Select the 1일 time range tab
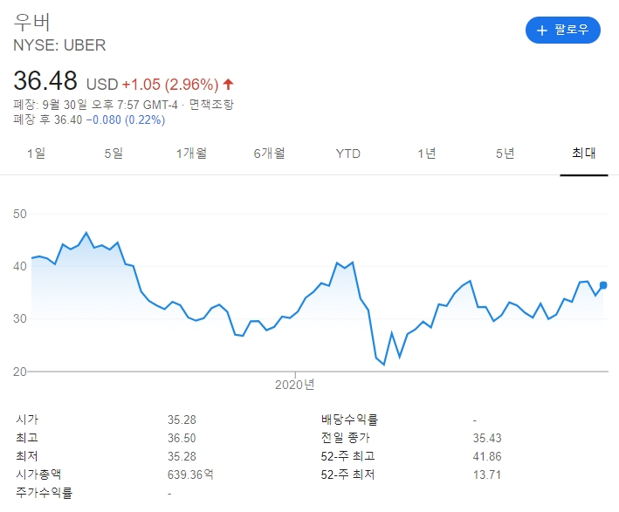619x512 pixels. coord(36,153)
